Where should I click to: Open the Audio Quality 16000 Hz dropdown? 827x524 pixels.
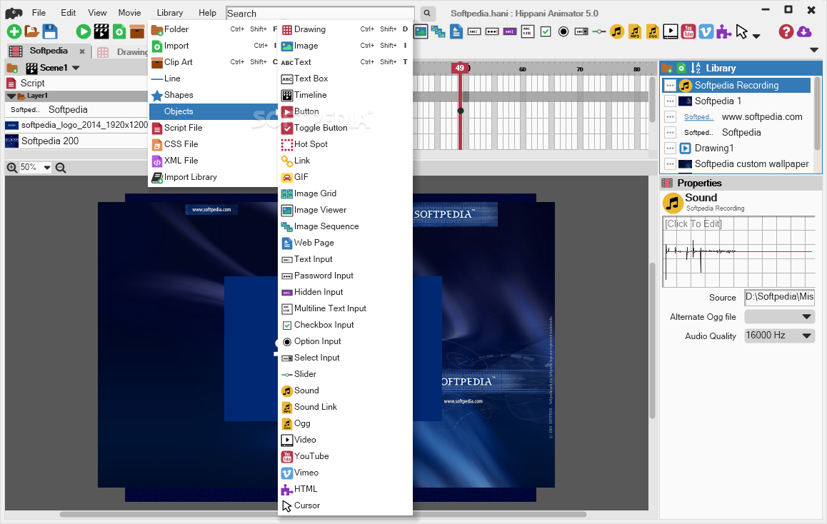click(x=806, y=336)
